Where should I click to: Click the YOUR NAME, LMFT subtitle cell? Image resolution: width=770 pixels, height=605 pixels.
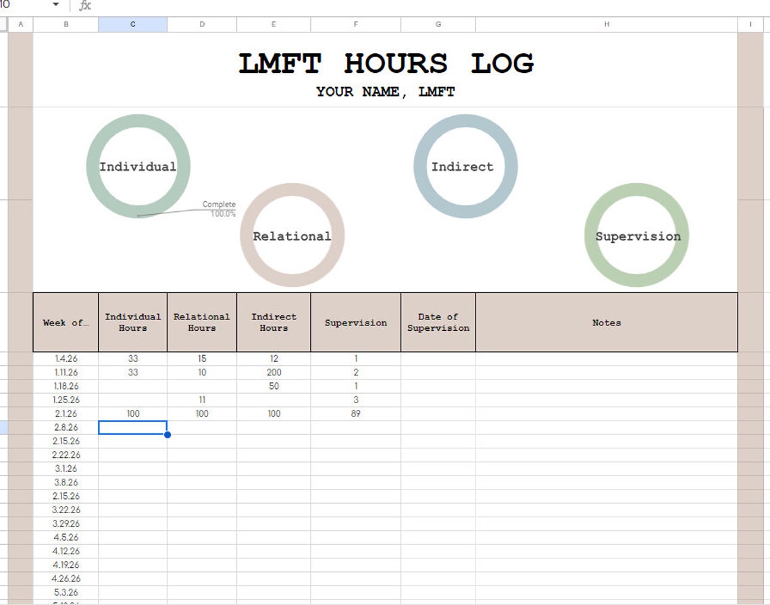tap(385, 92)
